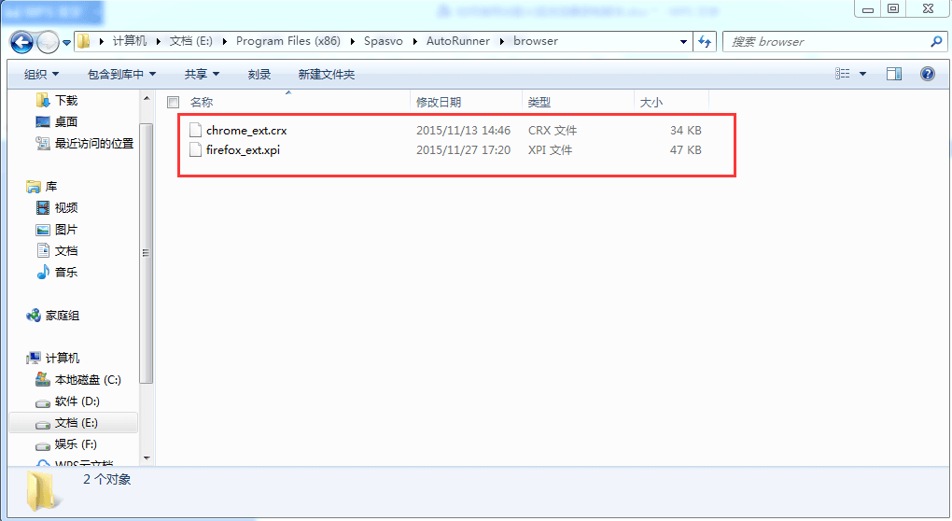Screen dimensions: 952x521
Task: Select the 库 libraries node
Action: pos(51,187)
